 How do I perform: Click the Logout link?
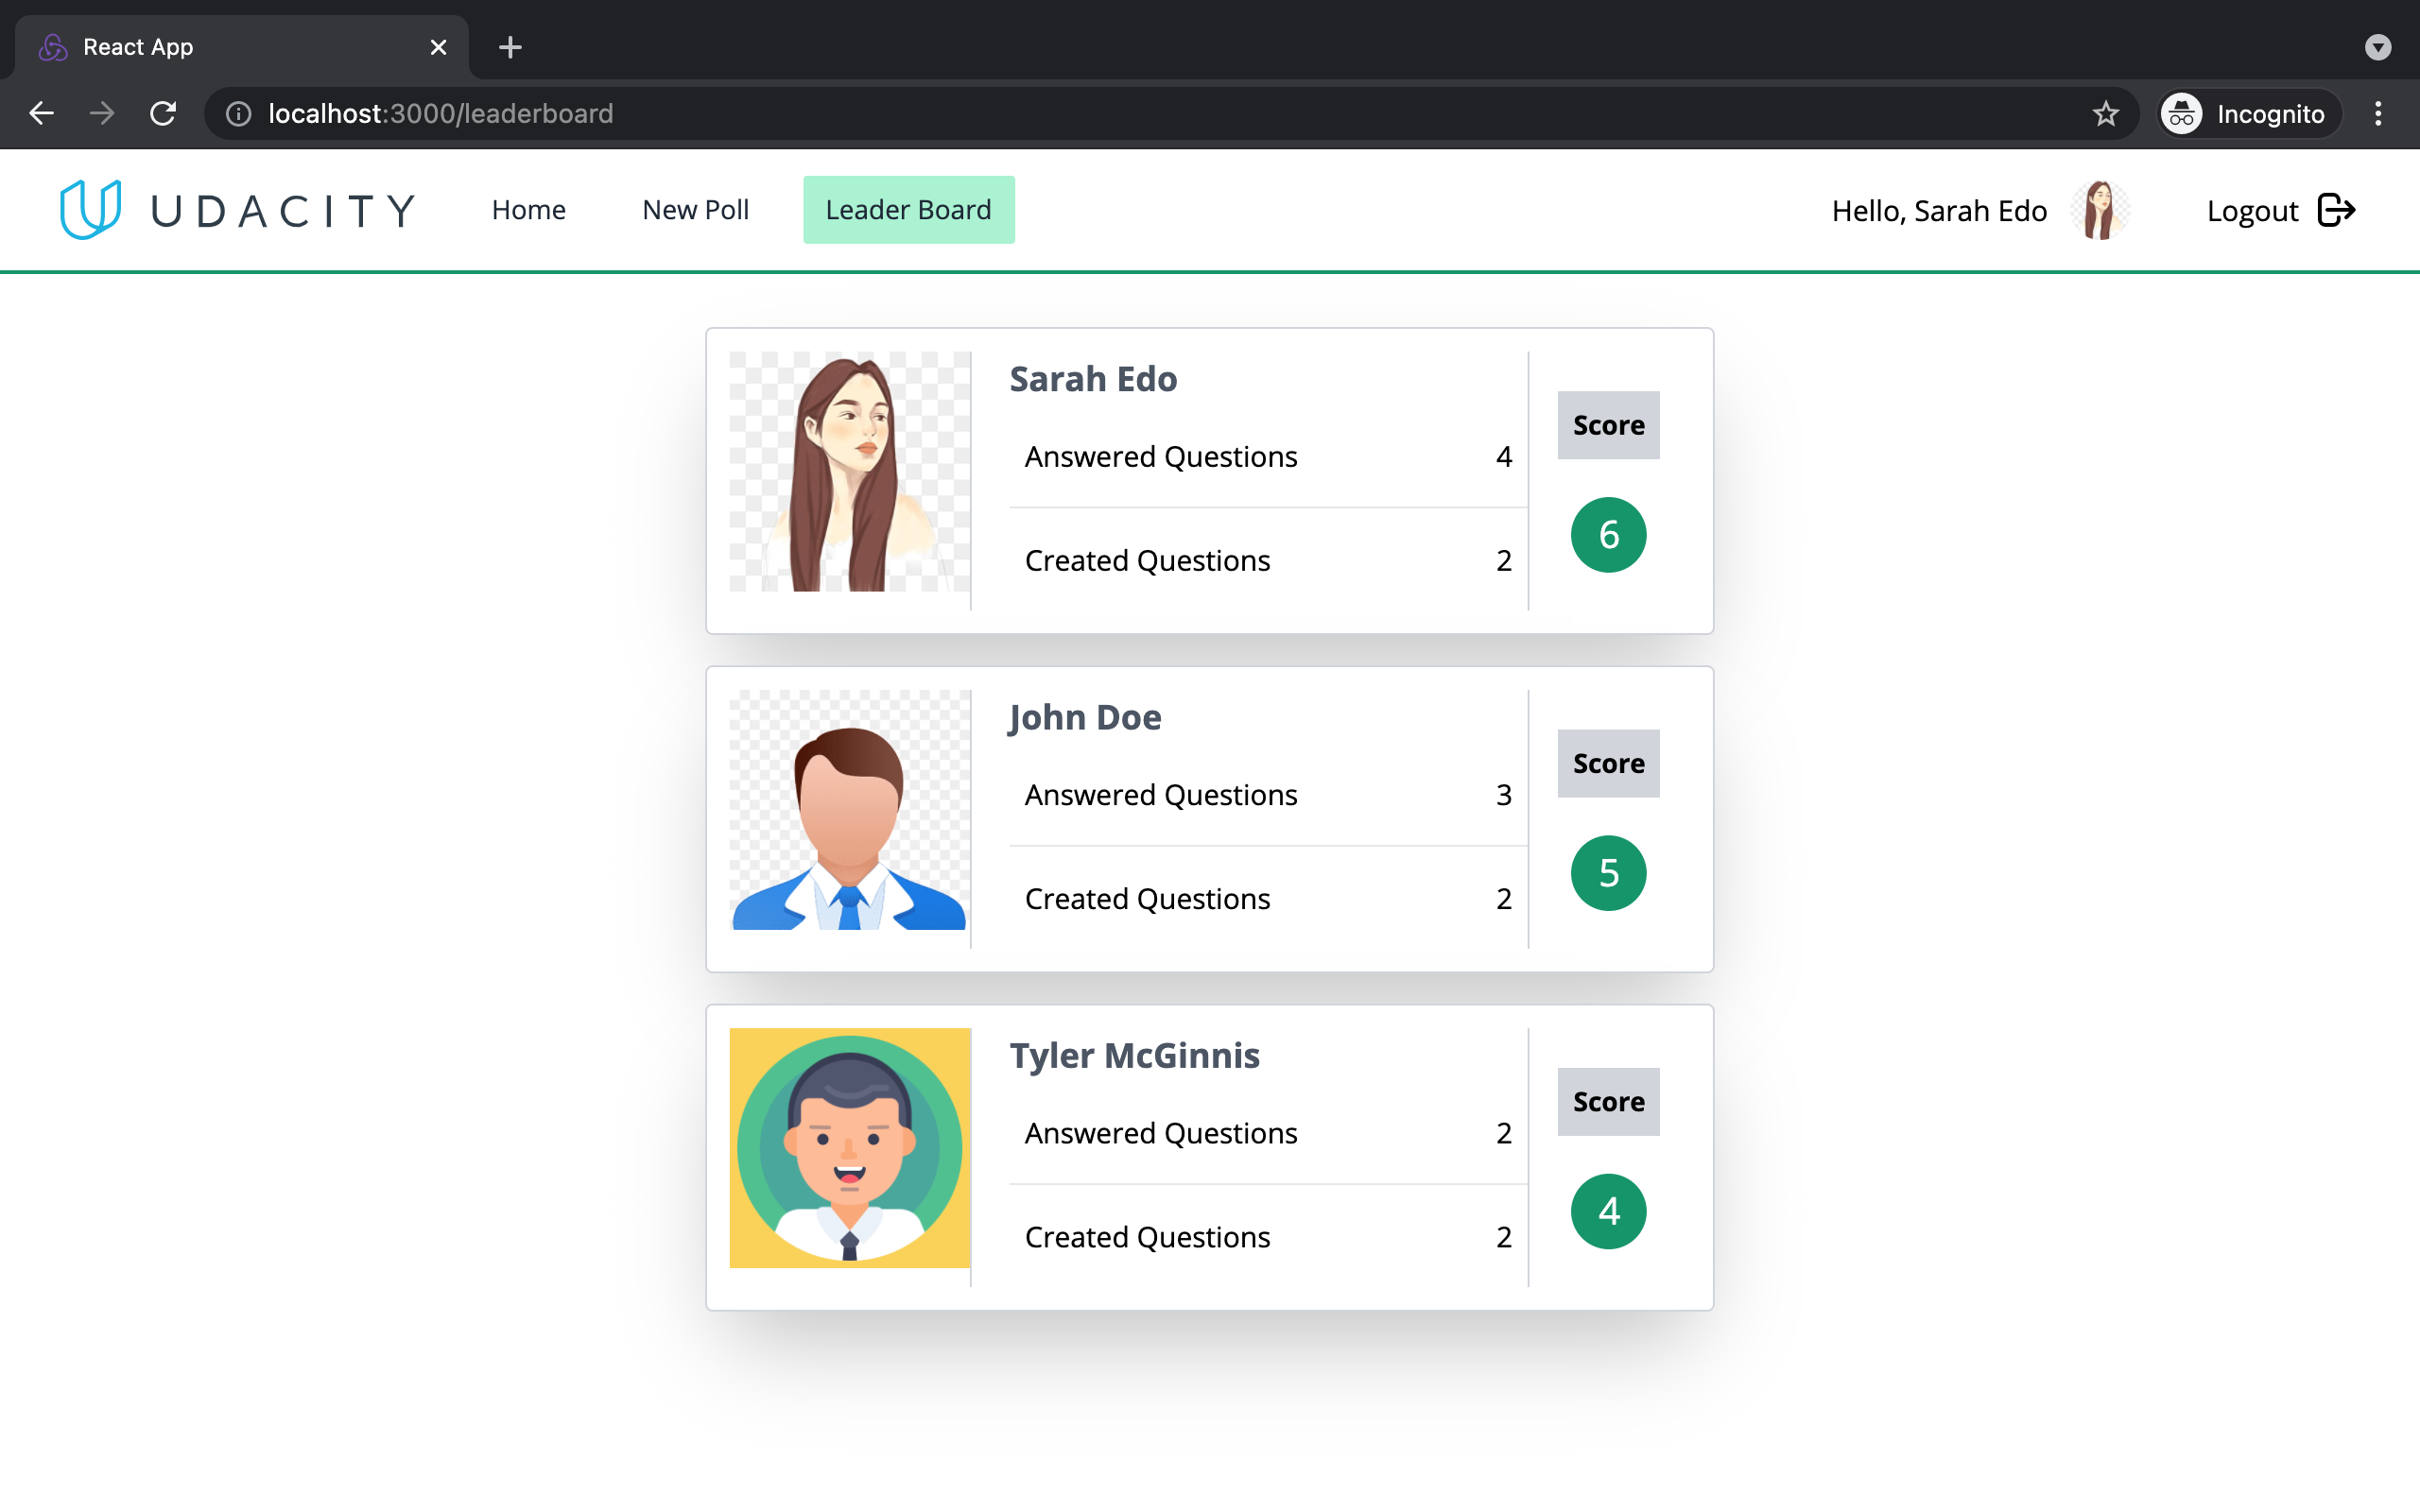pos(2252,211)
